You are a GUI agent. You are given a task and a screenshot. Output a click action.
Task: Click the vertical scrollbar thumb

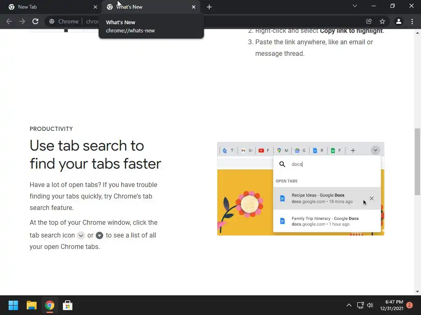[417, 162]
